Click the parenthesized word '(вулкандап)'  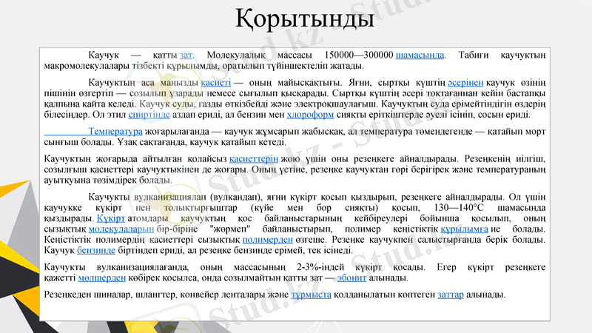click(235, 197)
